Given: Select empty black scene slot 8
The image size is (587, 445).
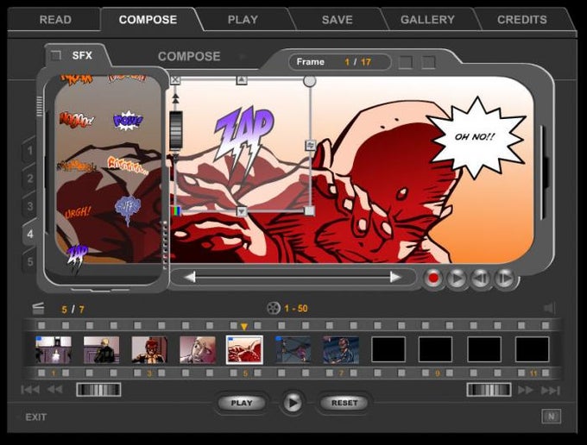Looking at the screenshot, I should click(388, 349).
